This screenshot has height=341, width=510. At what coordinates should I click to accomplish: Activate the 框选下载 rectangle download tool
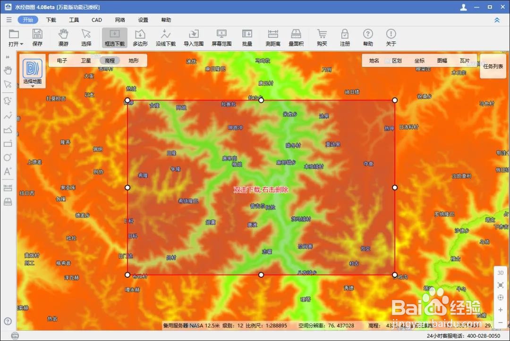click(115, 37)
